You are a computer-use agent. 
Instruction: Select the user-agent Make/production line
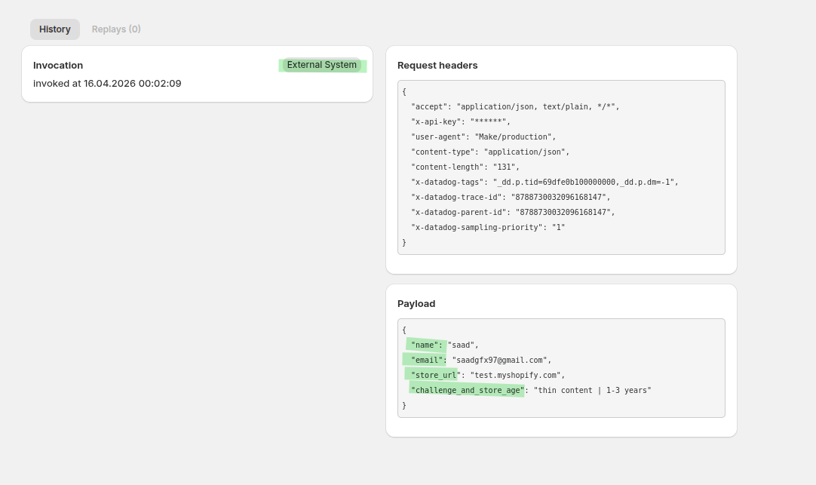tap(483, 137)
